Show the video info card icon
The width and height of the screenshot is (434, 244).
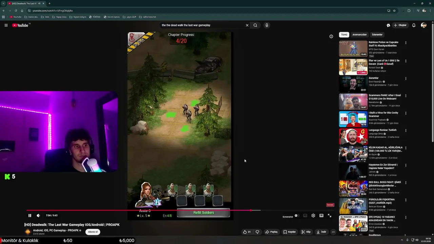331,37
